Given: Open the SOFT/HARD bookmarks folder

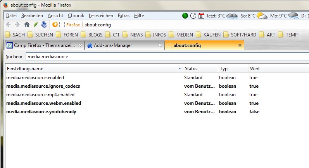Looking at the screenshot, I should tap(240, 35).
